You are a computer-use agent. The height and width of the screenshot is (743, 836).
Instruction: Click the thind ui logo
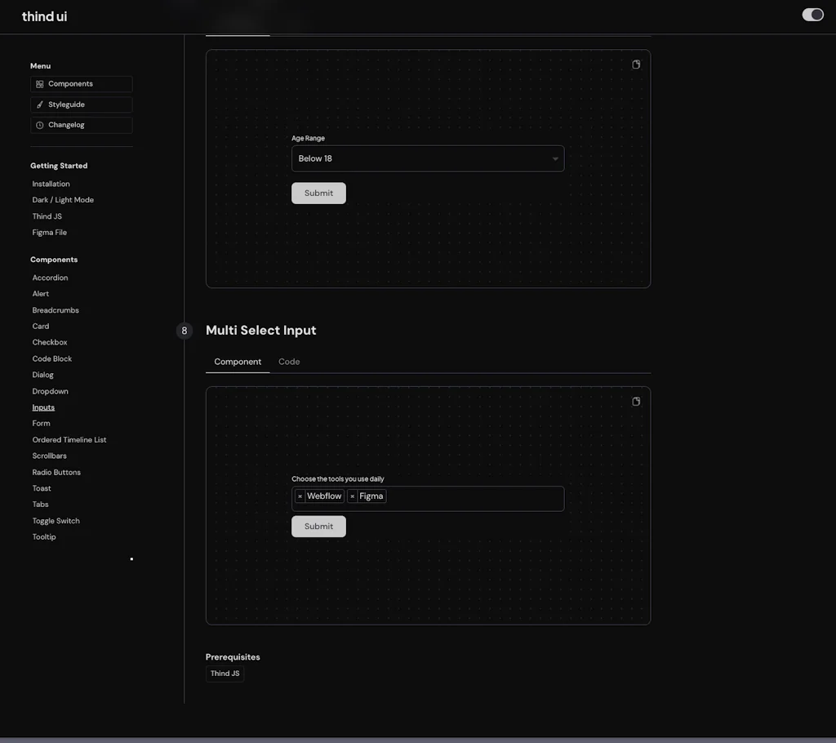(x=43, y=16)
